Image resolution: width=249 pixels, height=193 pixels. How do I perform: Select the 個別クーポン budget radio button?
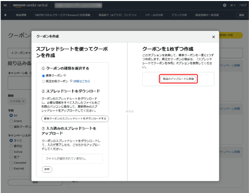pos(11,127)
